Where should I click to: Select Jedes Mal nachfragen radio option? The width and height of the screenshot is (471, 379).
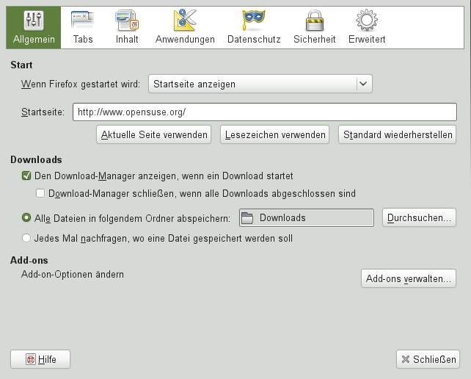[x=27, y=238]
